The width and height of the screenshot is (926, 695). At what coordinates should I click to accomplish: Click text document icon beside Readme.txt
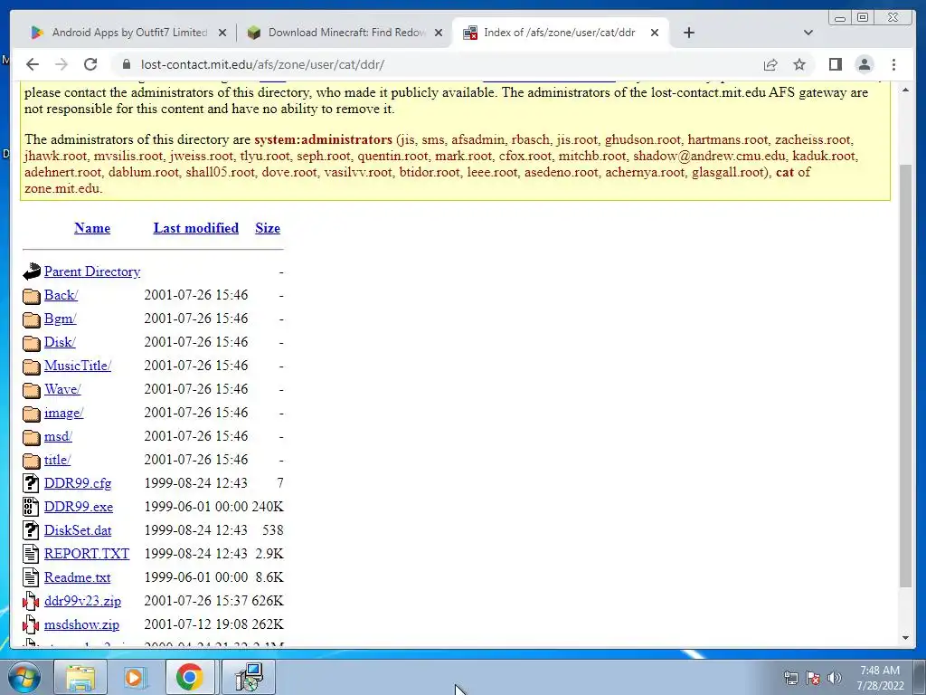pyautogui.click(x=31, y=577)
